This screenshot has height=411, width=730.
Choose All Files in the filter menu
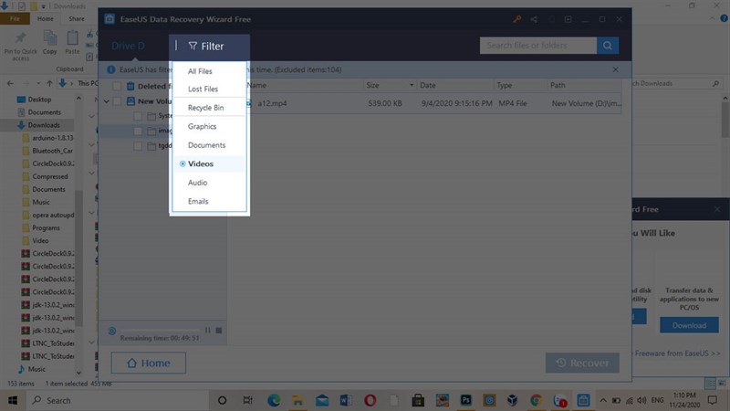tap(200, 71)
